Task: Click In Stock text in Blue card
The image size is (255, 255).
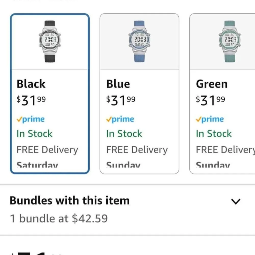Action: coord(124,134)
